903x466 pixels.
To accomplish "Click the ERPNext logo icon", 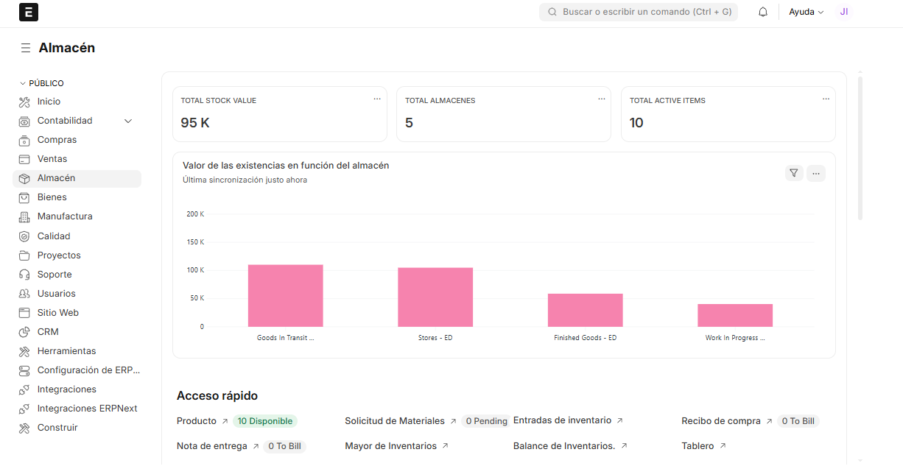I will pyautogui.click(x=29, y=12).
